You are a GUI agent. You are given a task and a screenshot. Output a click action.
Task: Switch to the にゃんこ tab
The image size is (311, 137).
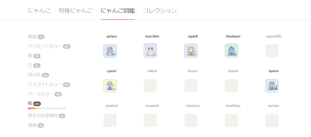39,11
